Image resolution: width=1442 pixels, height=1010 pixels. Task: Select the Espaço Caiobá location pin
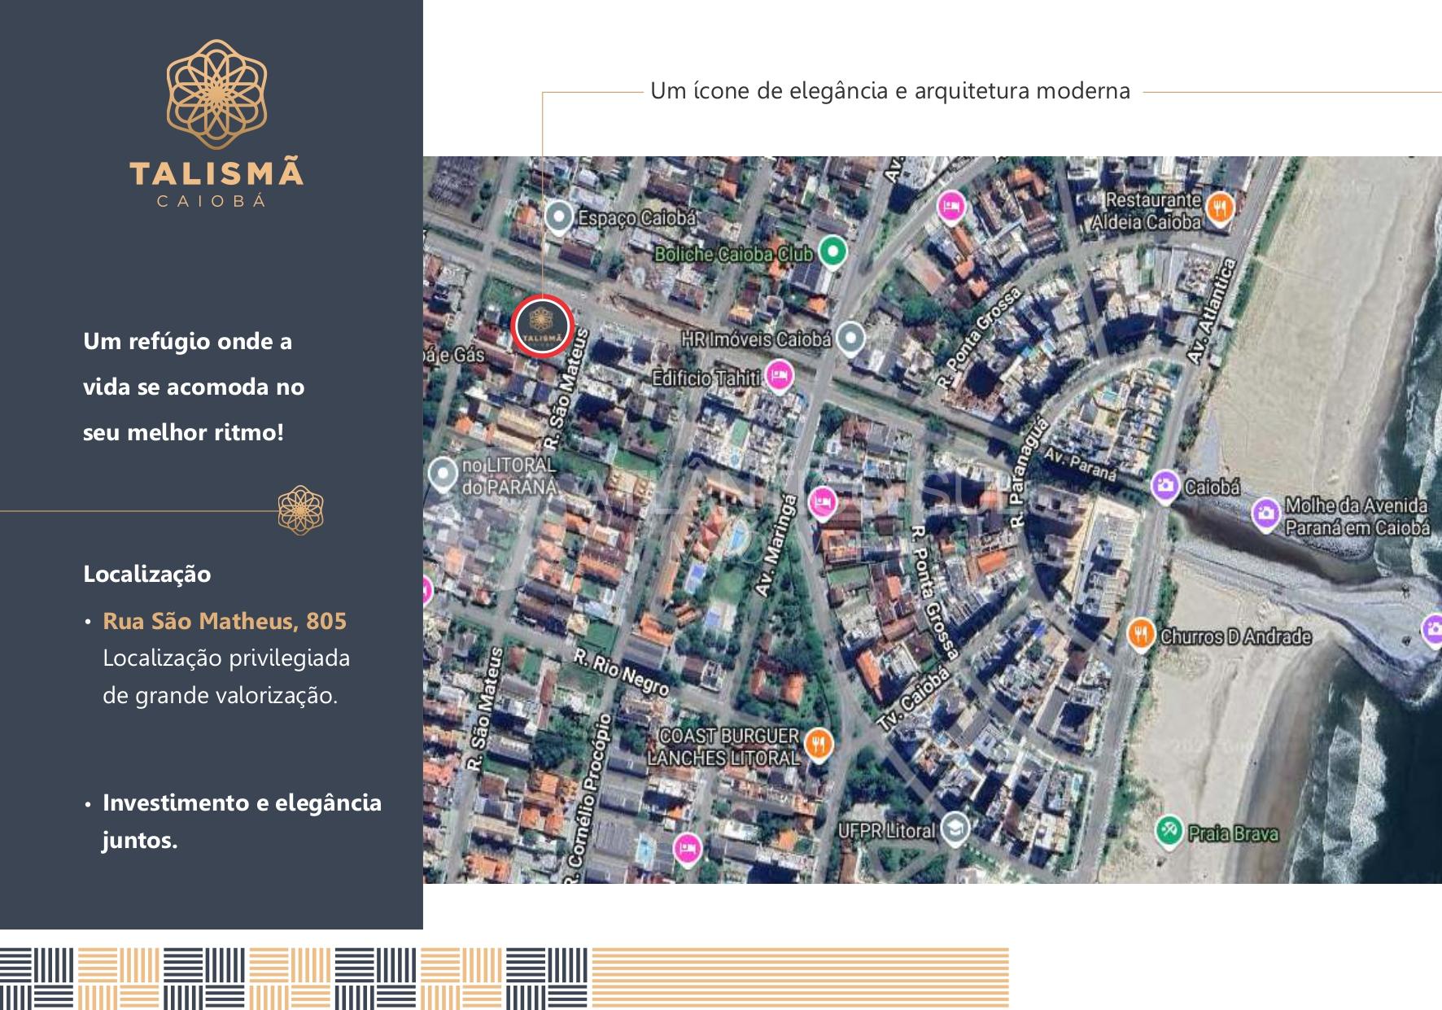click(x=557, y=217)
